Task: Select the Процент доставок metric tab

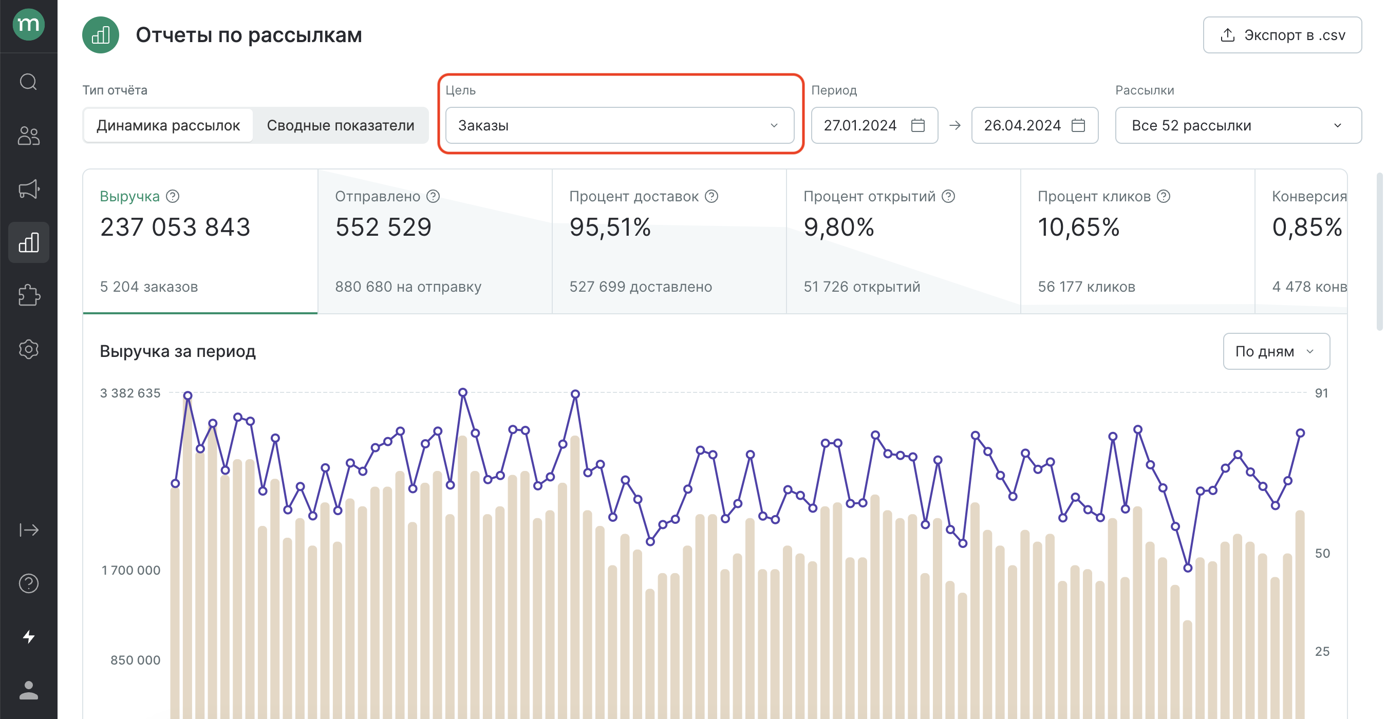Action: 669,241
